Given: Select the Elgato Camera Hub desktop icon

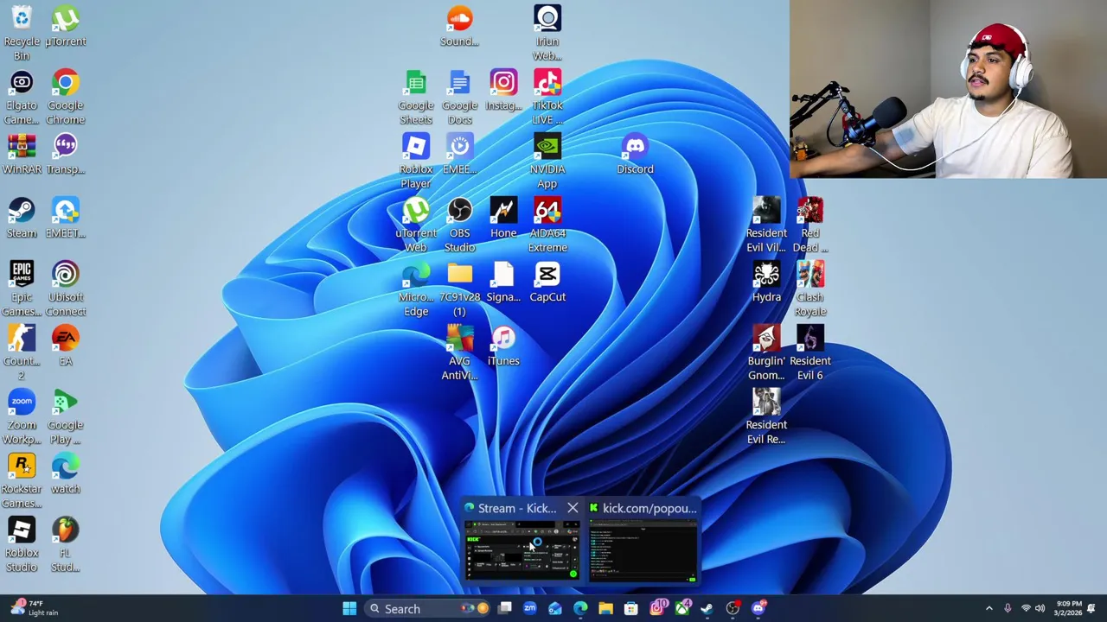Looking at the screenshot, I should click(22, 97).
